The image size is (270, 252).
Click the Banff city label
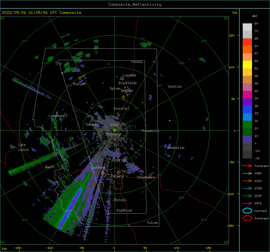point(49,167)
